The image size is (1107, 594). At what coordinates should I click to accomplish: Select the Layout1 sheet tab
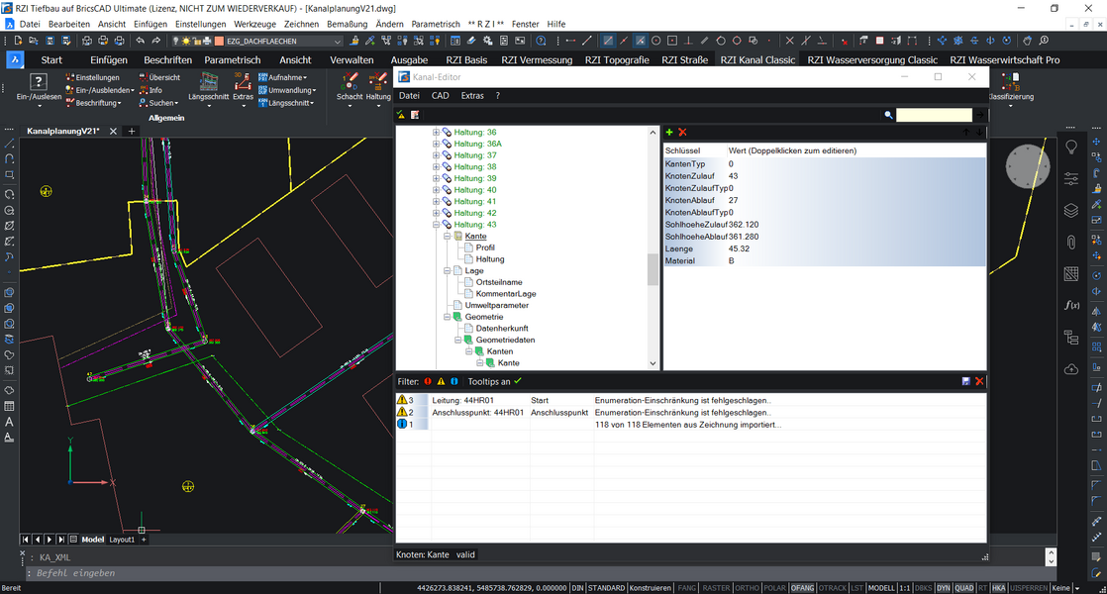[121, 540]
